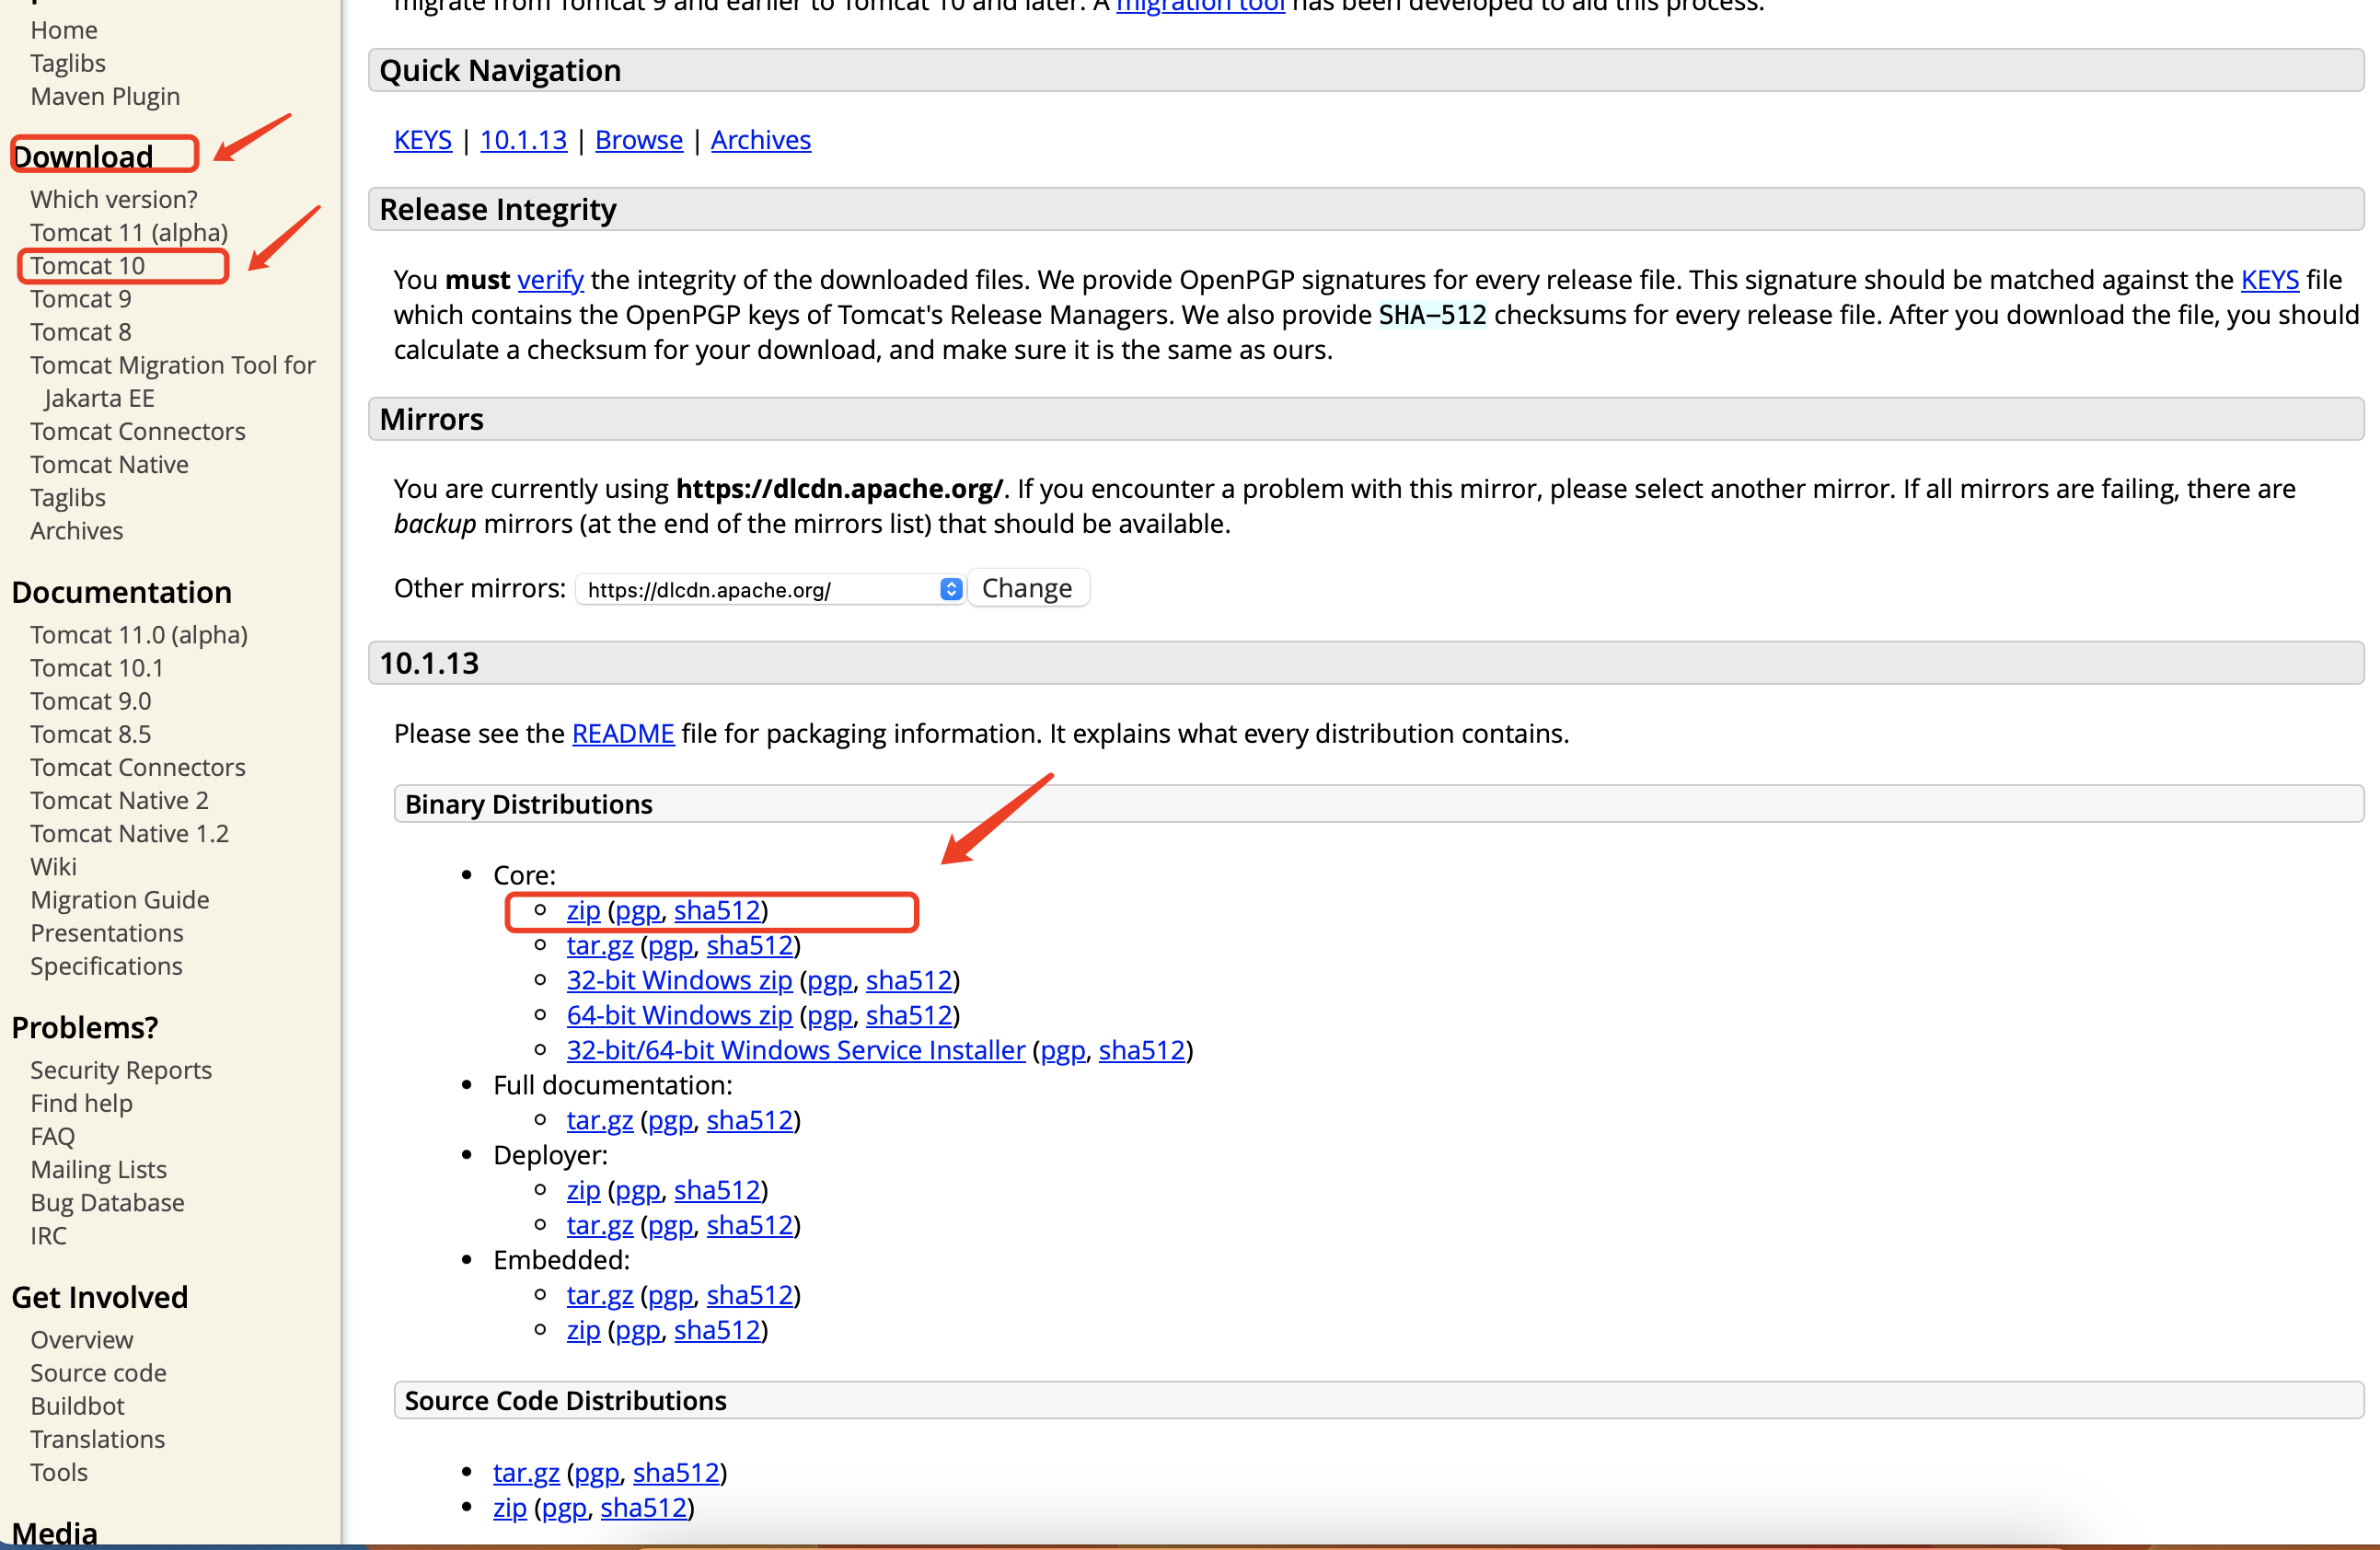Download the 32-bit Windows zip
Image resolution: width=2380 pixels, height=1550 pixels.
(x=679, y=981)
